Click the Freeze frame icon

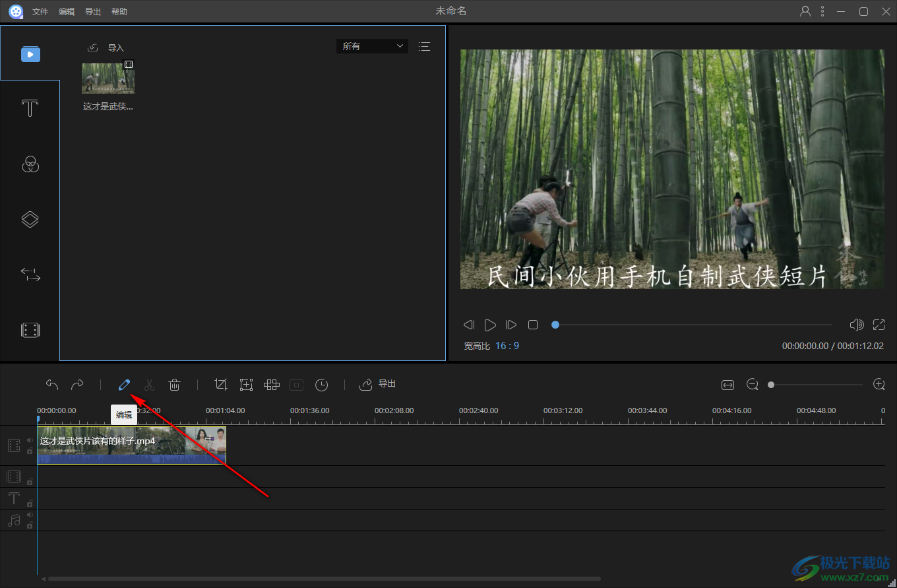click(x=296, y=385)
